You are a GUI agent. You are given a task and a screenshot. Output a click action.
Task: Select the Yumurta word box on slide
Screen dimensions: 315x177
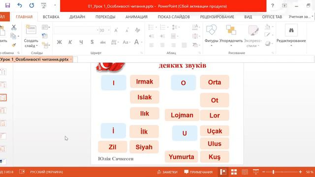pos(182,157)
